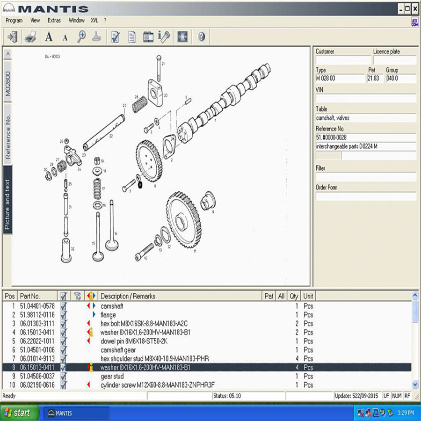Open help with question mark toolbar icon

tap(201, 37)
